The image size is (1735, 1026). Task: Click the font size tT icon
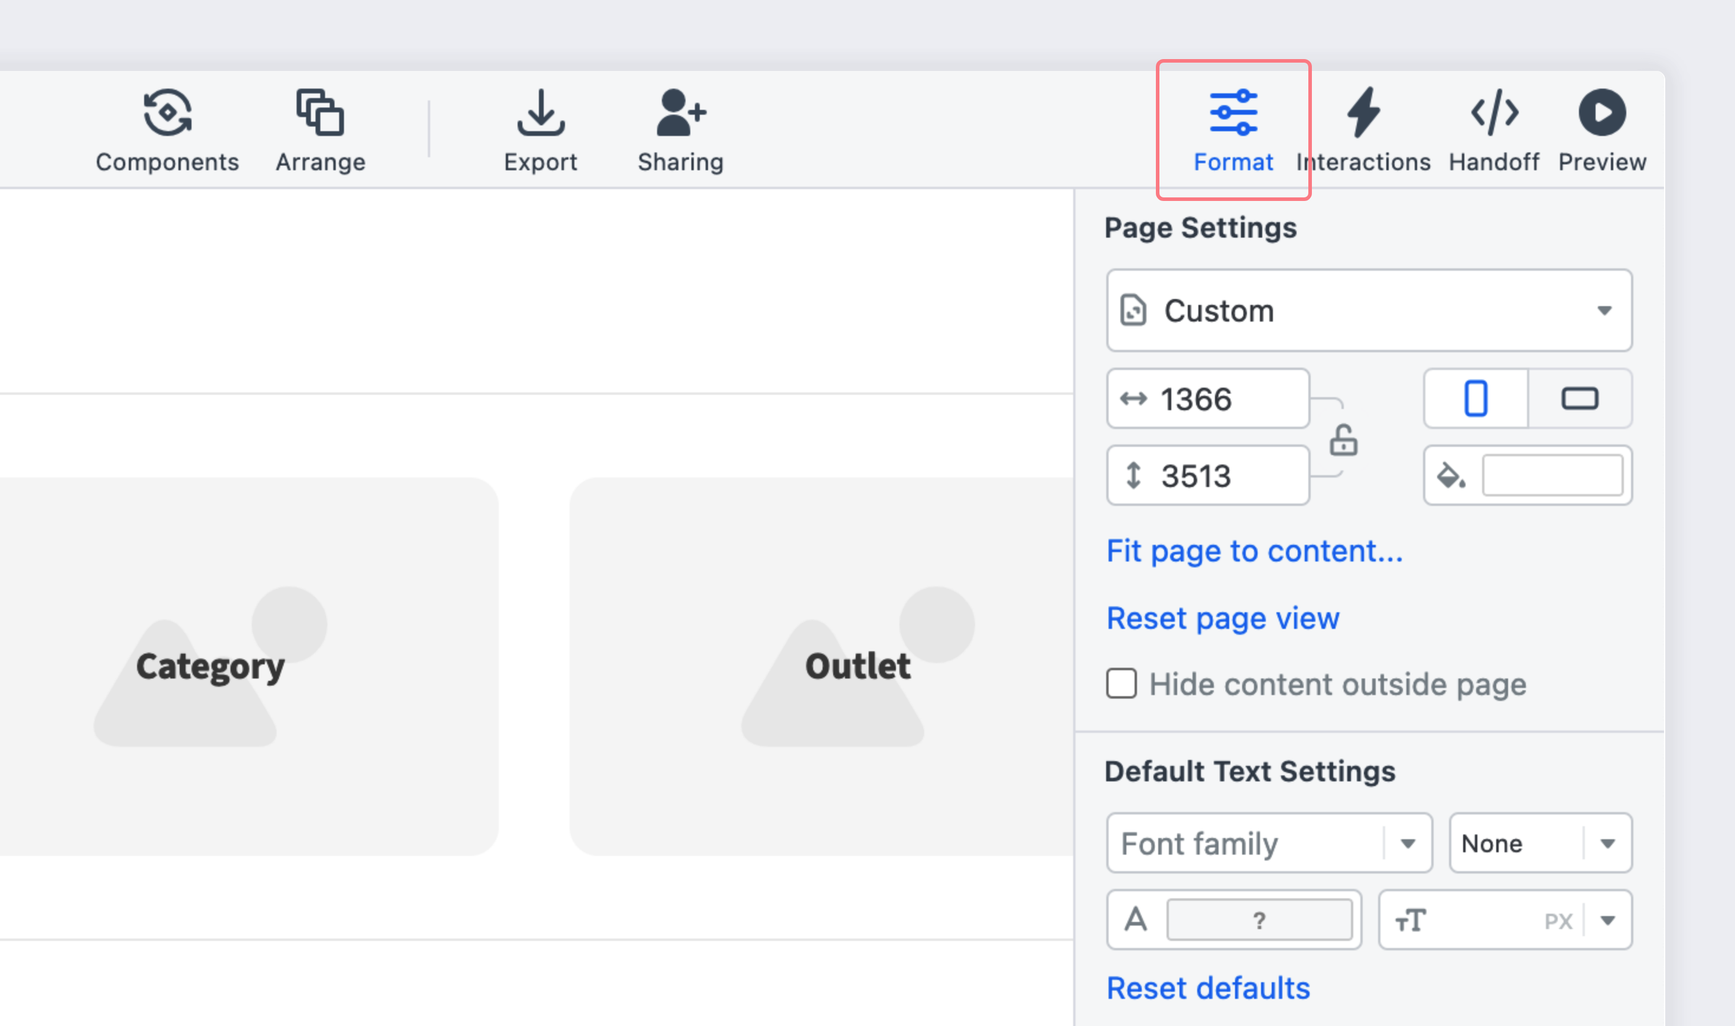[1410, 920]
